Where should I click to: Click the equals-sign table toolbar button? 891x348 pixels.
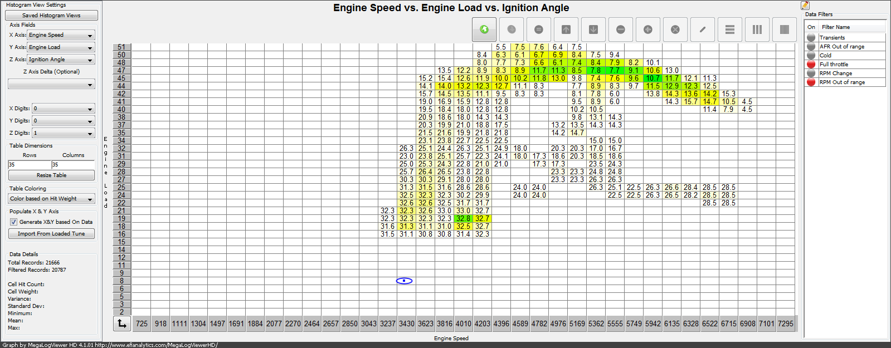pos(538,30)
